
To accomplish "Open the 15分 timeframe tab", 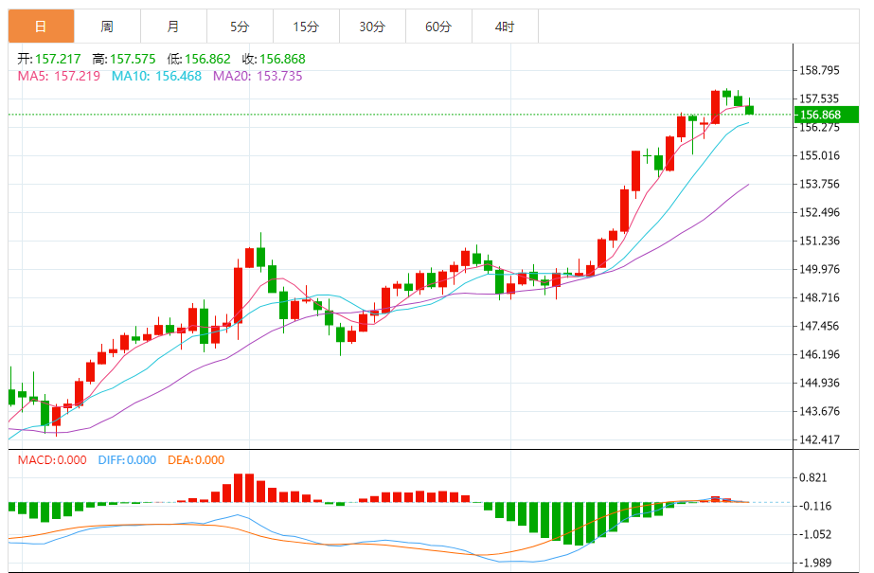I will pyautogui.click(x=306, y=27).
